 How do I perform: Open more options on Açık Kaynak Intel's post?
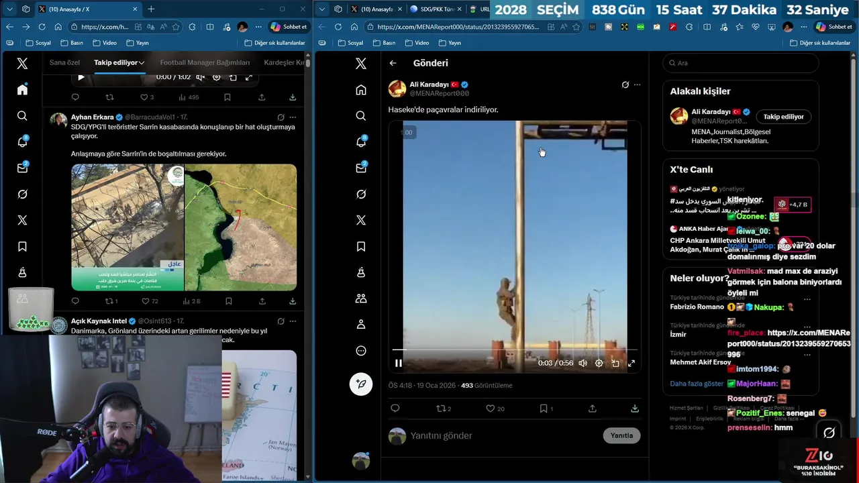tap(293, 321)
